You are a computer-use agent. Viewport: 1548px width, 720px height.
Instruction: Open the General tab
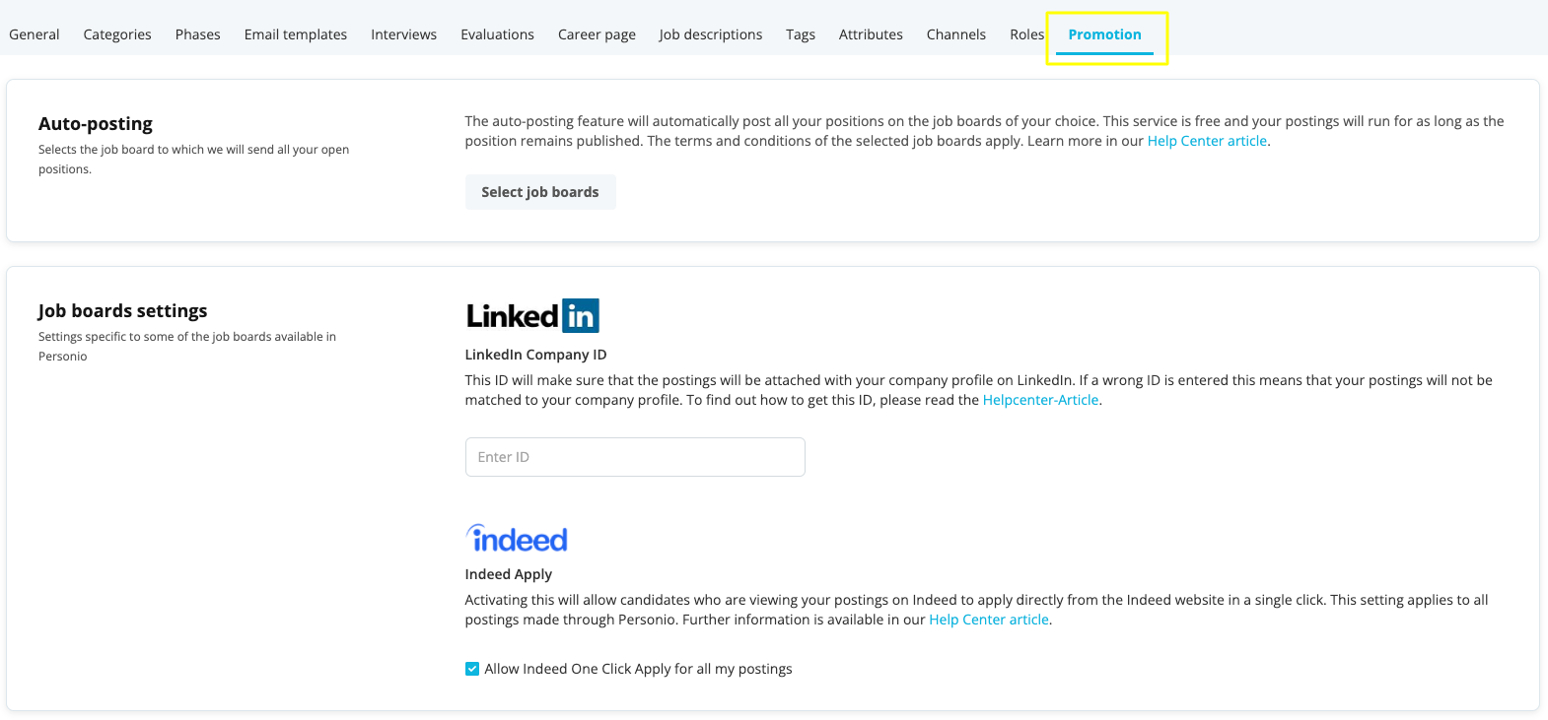point(35,34)
